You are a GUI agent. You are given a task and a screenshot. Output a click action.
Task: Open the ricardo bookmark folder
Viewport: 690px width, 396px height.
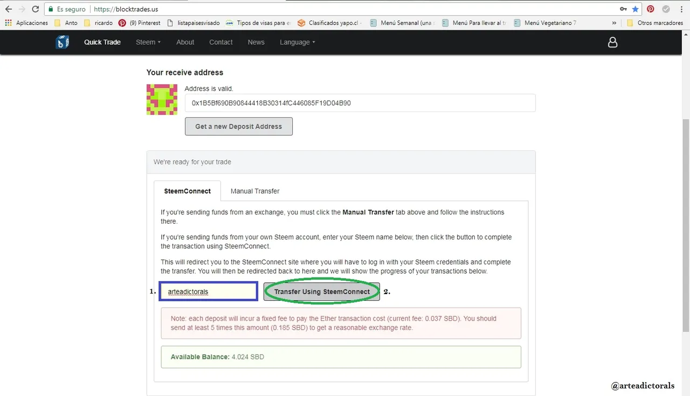click(99, 23)
